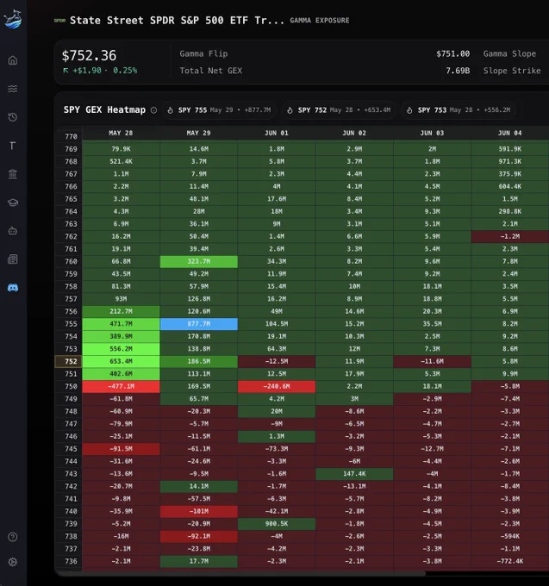Click the GAMMA EXPOSURE label in the title
Screen dimensions: 549x586
[x=320, y=21]
